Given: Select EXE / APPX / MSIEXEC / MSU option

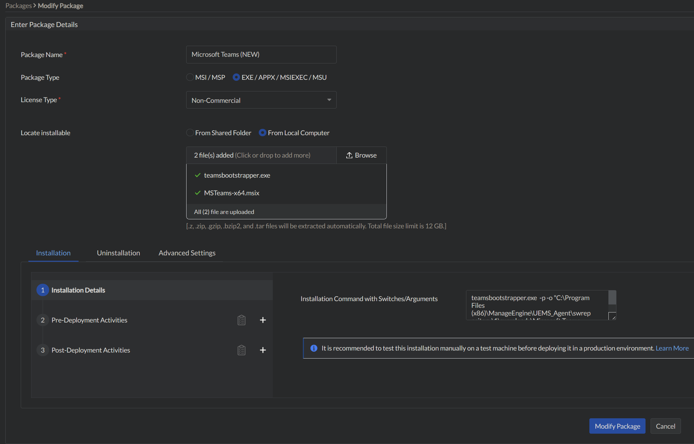Looking at the screenshot, I should (236, 77).
